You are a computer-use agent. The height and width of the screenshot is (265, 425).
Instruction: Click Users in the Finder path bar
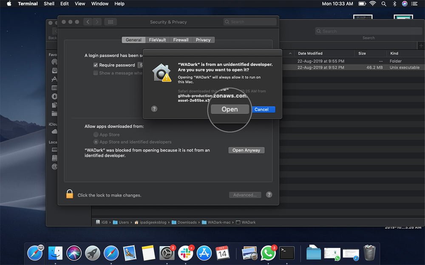click(x=121, y=222)
